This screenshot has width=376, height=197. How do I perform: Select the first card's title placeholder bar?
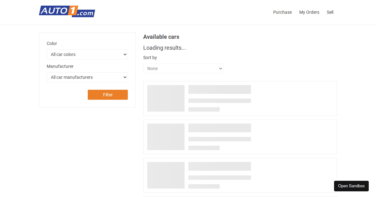pyautogui.click(x=219, y=89)
